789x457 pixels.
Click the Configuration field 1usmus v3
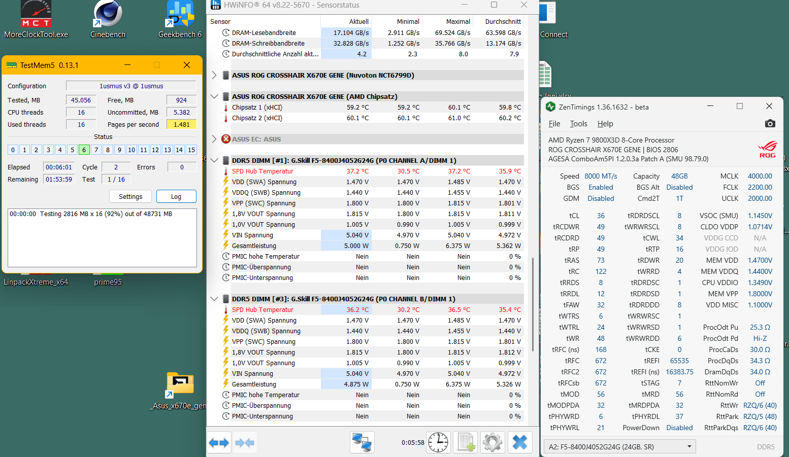click(x=131, y=86)
